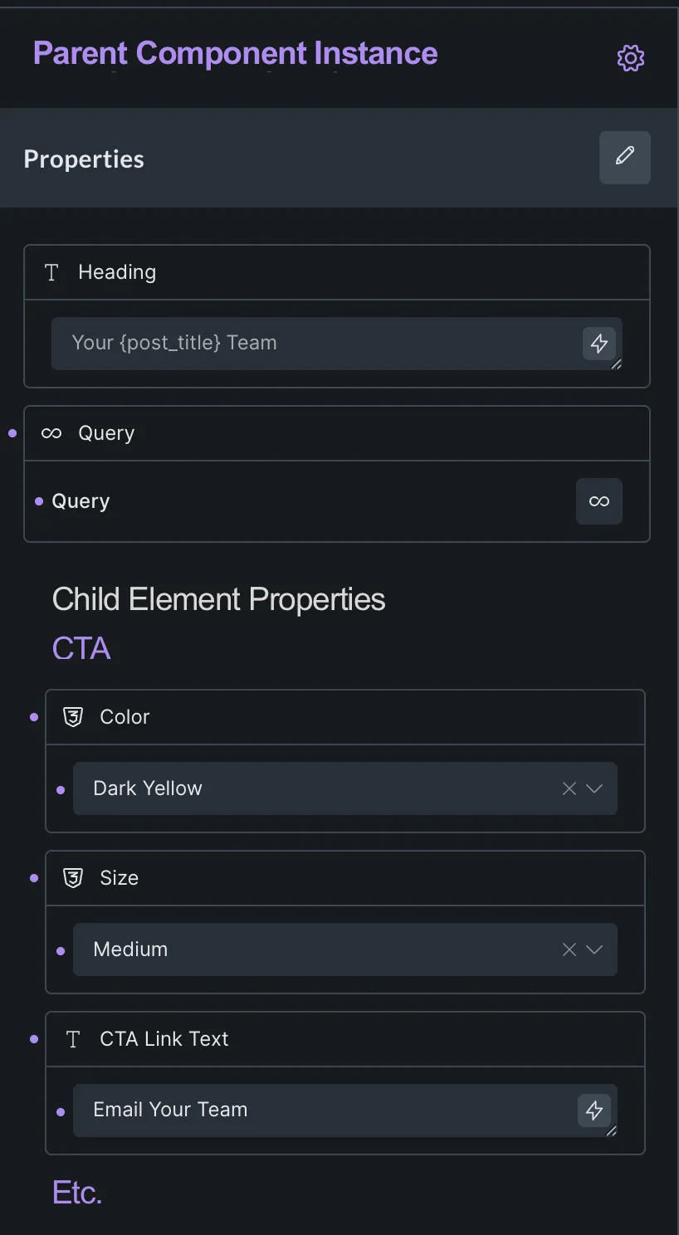Click the dynamic data bolt in CTA Link Text
This screenshot has width=679, height=1235.
[x=594, y=1111]
